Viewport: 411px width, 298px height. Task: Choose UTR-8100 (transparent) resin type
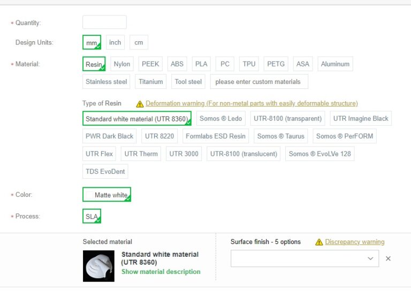point(287,118)
